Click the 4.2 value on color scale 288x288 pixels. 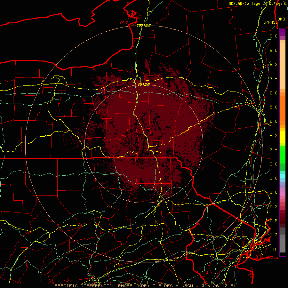coord(274,136)
